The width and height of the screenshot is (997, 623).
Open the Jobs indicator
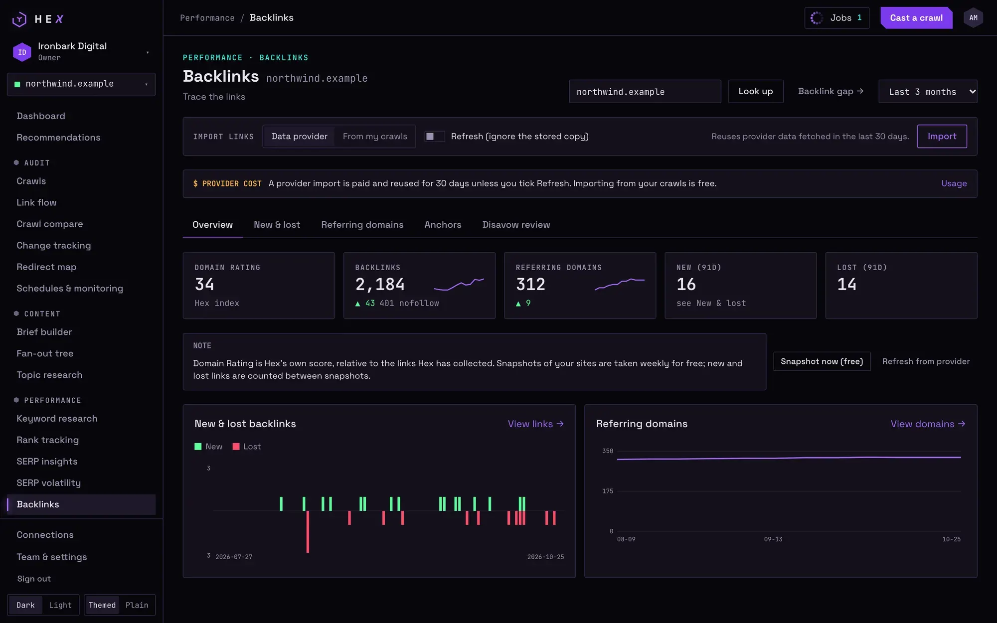837,18
